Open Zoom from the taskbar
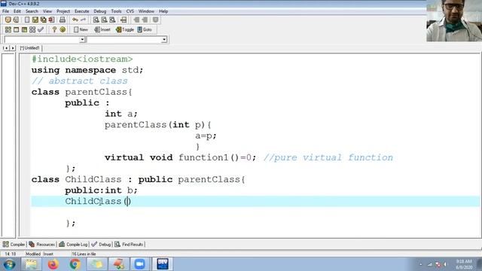482x271 pixels. (139, 264)
